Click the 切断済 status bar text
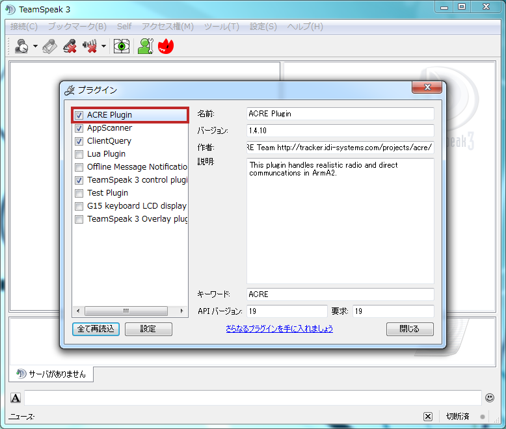This screenshot has width=506, height=429. coord(458,417)
